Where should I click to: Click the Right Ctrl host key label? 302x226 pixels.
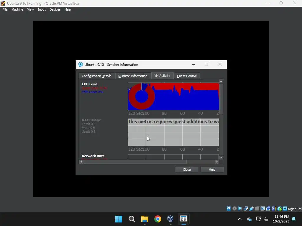coord(295,209)
